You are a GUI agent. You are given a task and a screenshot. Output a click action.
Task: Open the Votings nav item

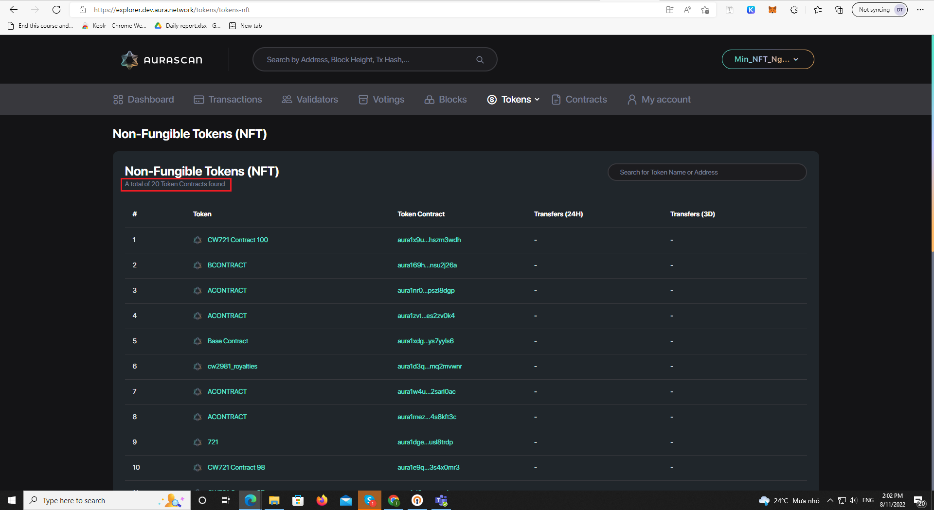[381, 100]
